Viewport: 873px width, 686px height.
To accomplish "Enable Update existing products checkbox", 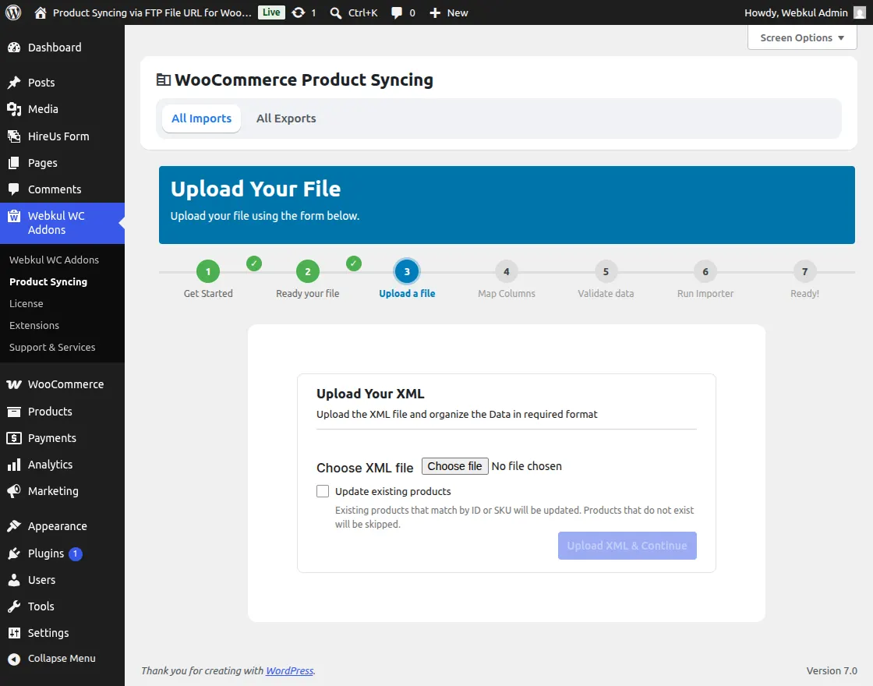I will pos(323,491).
